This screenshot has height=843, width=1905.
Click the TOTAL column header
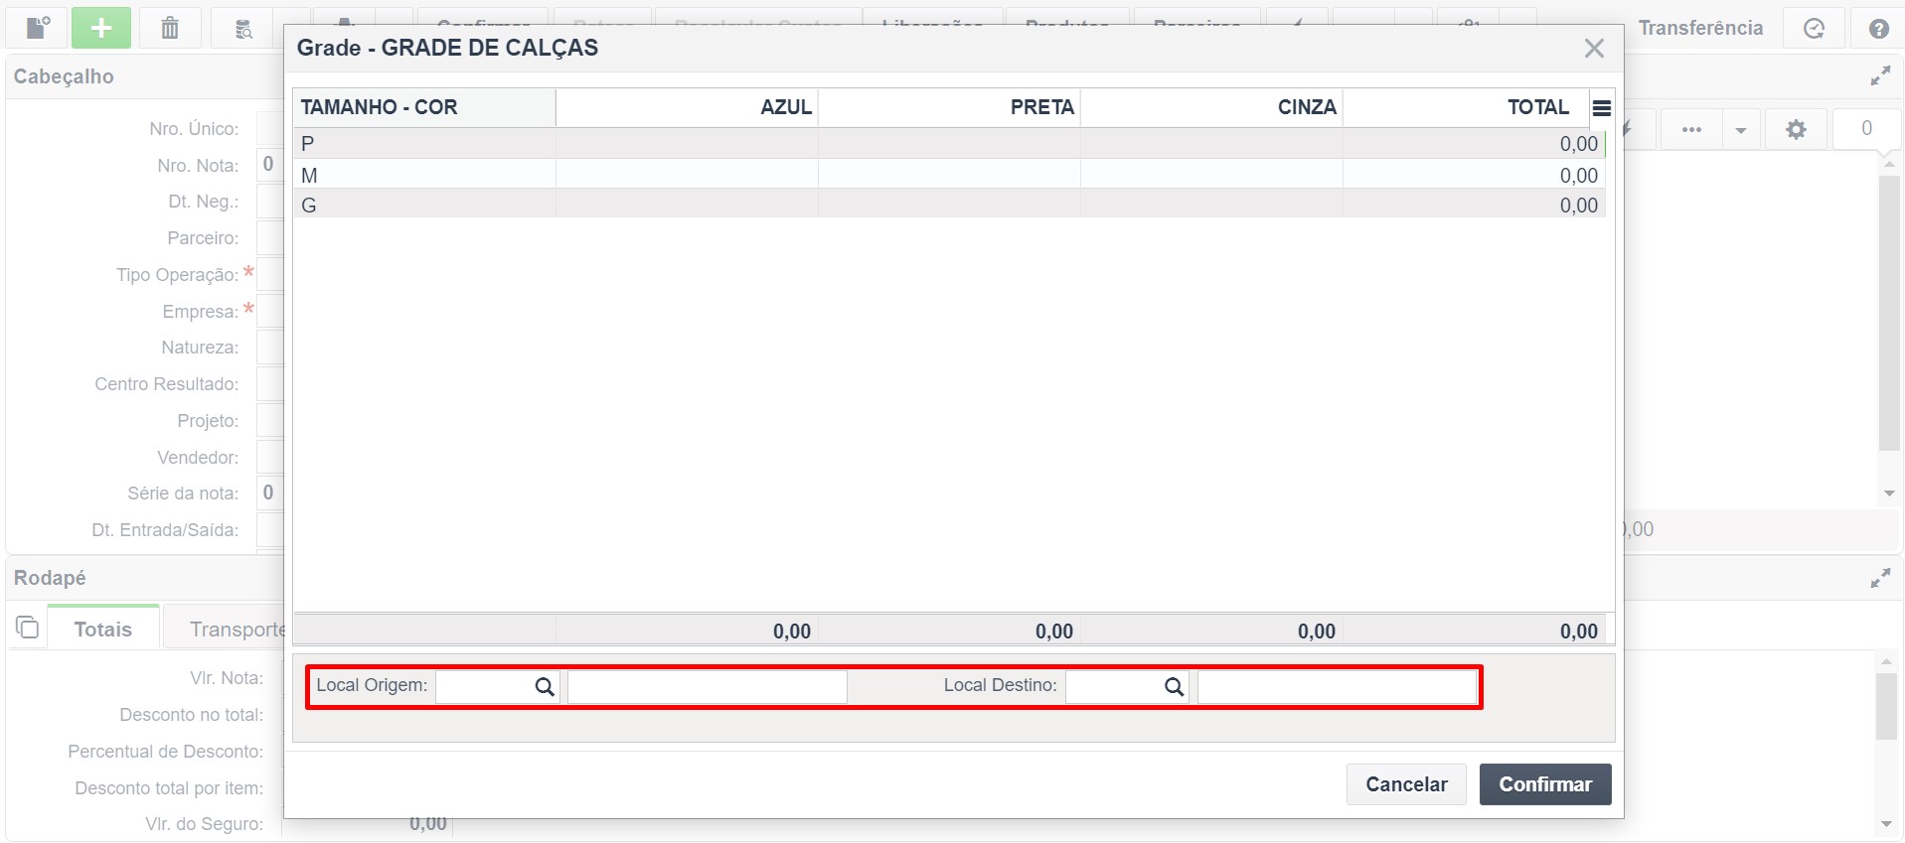pyautogui.click(x=1466, y=107)
